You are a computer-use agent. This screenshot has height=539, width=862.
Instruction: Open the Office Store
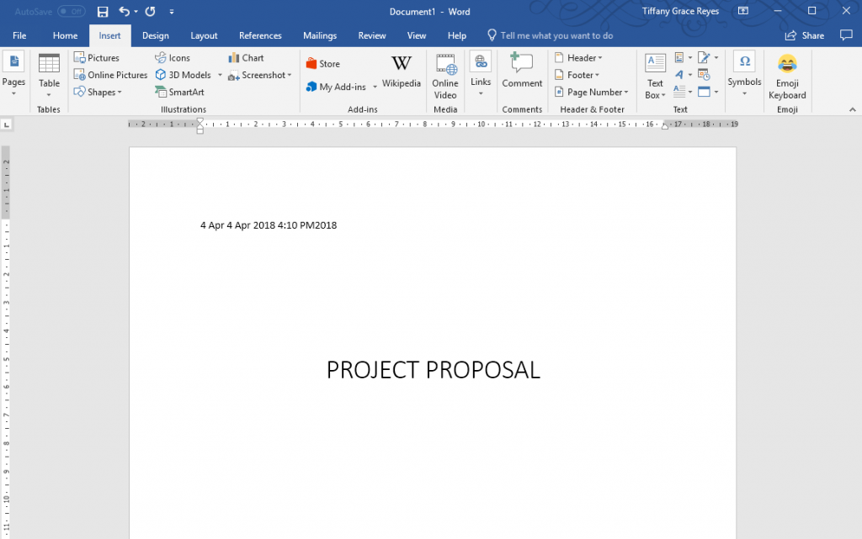pyautogui.click(x=322, y=62)
